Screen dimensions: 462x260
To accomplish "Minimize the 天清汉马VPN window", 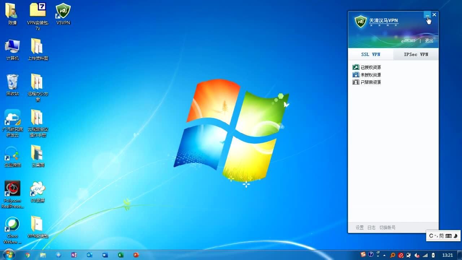I will click(427, 15).
